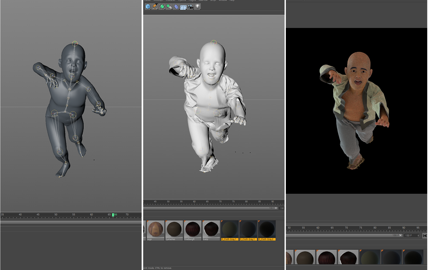Image resolution: width=428 pixels, height=270 pixels.
Task: Click the green frame 66 playhead marker
Action: (x=113, y=215)
